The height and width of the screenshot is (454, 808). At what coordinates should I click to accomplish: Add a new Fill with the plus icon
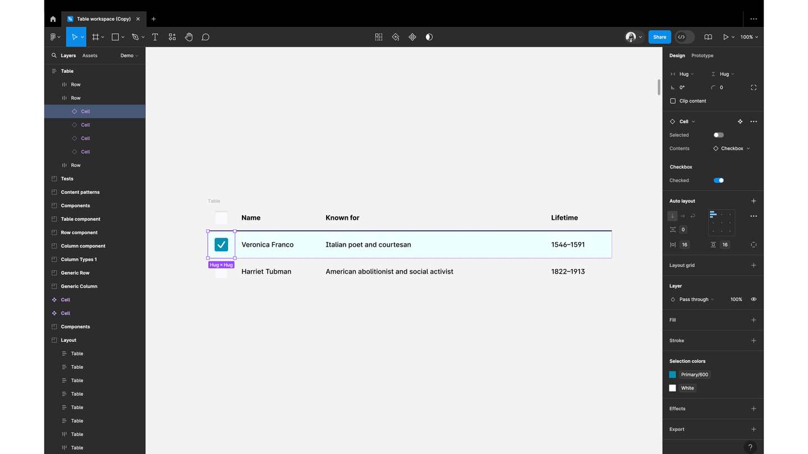click(x=754, y=320)
